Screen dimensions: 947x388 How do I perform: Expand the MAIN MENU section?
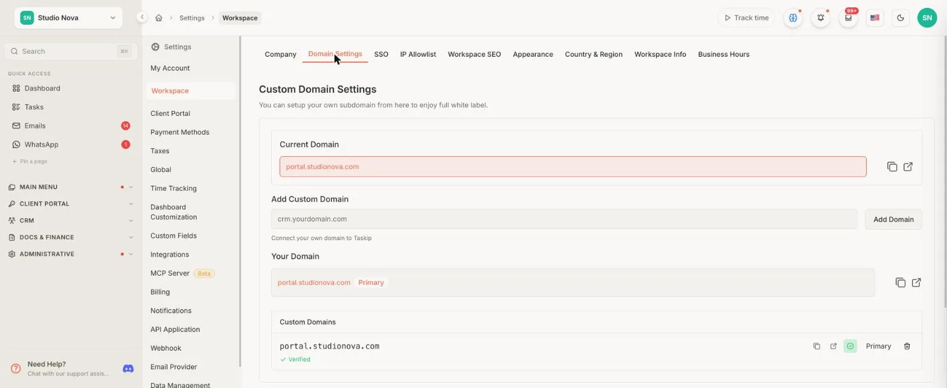[x=71, y=187]
